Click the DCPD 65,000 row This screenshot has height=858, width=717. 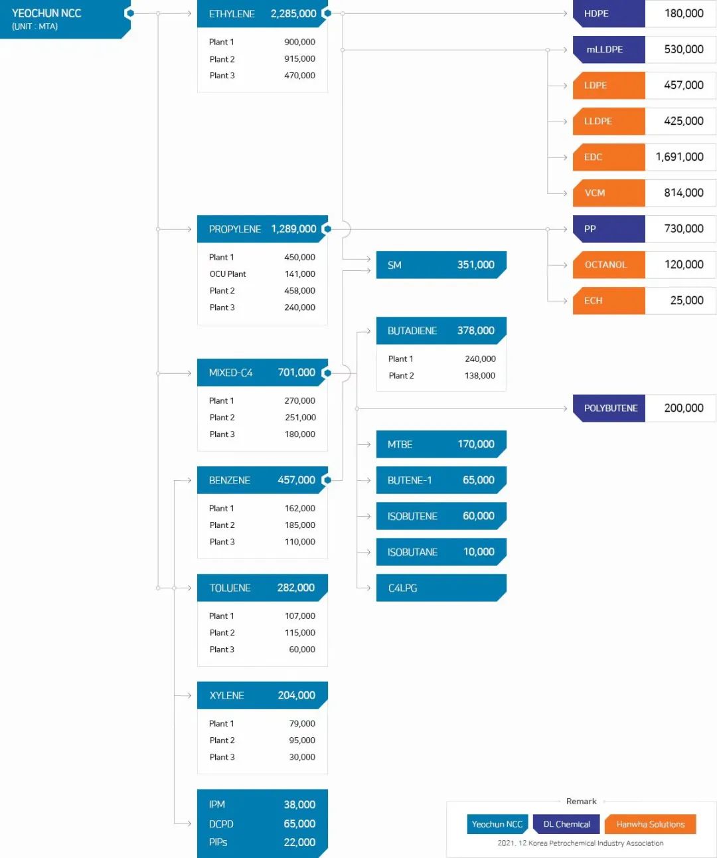click(x=262, y=824)
